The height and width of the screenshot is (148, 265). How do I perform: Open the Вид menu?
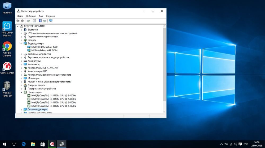(x=41, y=16)
